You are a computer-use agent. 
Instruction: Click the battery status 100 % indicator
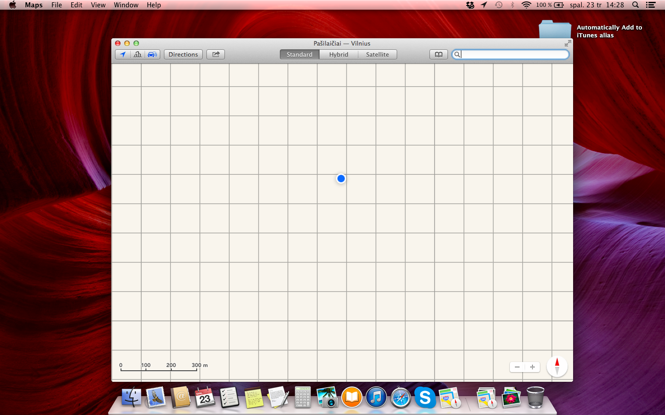(550, 5)
